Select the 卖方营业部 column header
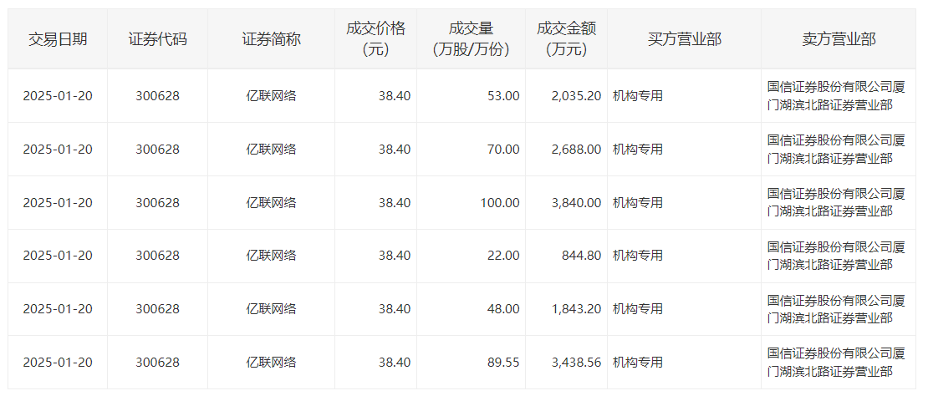The width and height of the screenshot is (928, 396). [x=839, y=39]
